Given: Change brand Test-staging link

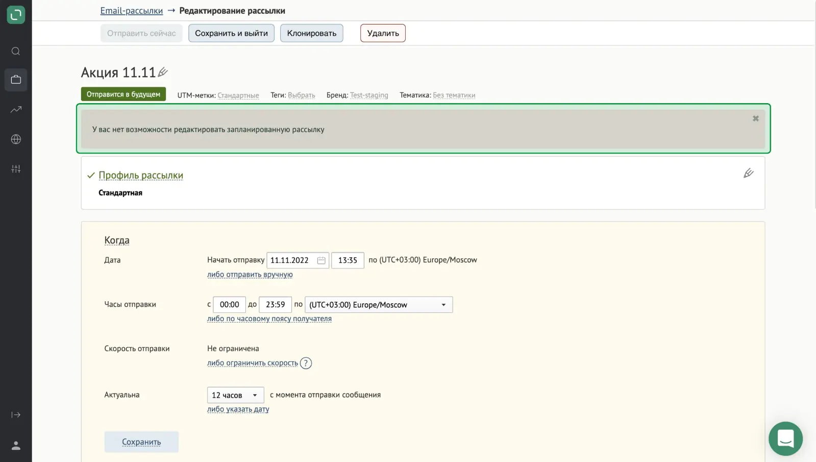Looking at the screenshot, I should 369,95.
